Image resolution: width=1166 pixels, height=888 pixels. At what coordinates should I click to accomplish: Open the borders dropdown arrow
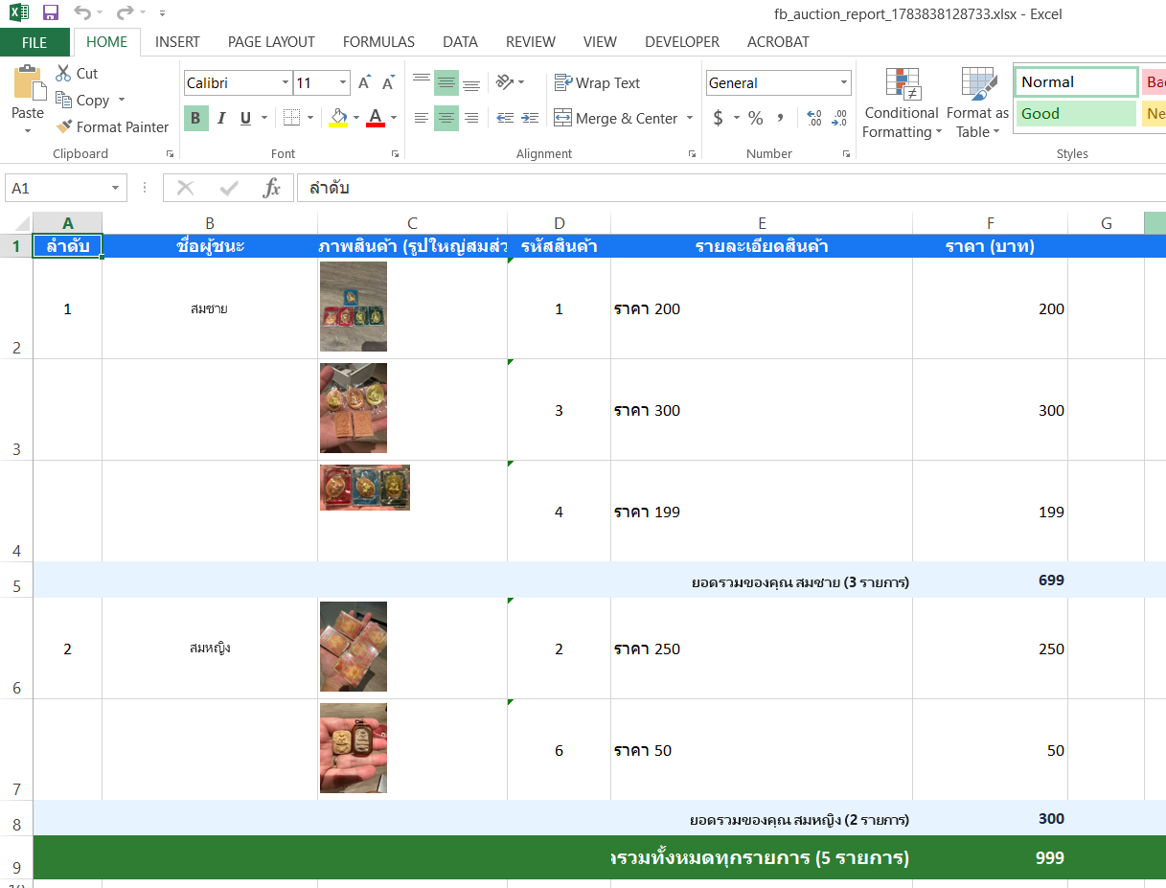pos(309,118)
